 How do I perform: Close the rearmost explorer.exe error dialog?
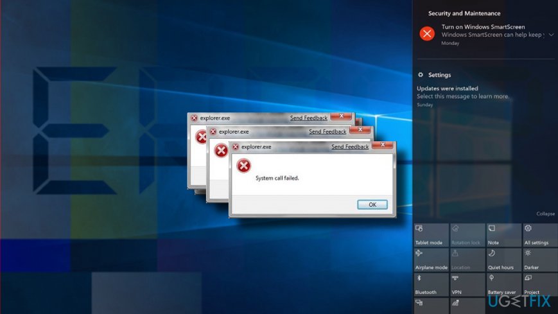tap(341, 116)
